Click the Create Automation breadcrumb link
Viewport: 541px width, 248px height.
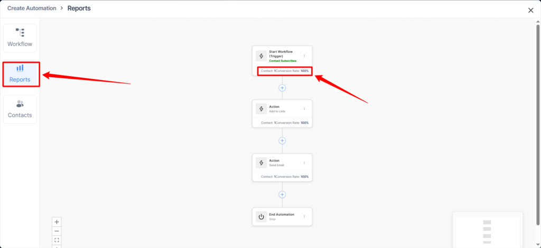[31, 8]
